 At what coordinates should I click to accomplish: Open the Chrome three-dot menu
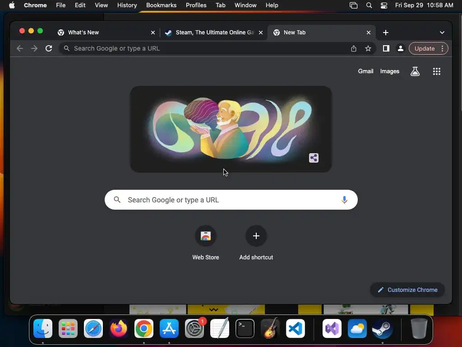pyautogui.click(x=442, y=48)
